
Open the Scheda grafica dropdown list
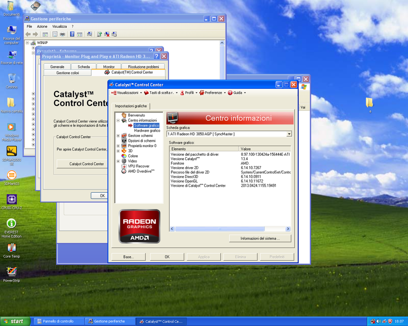pos(289,134)
